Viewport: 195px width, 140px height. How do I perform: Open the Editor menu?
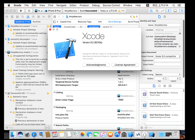pos(73,5)
